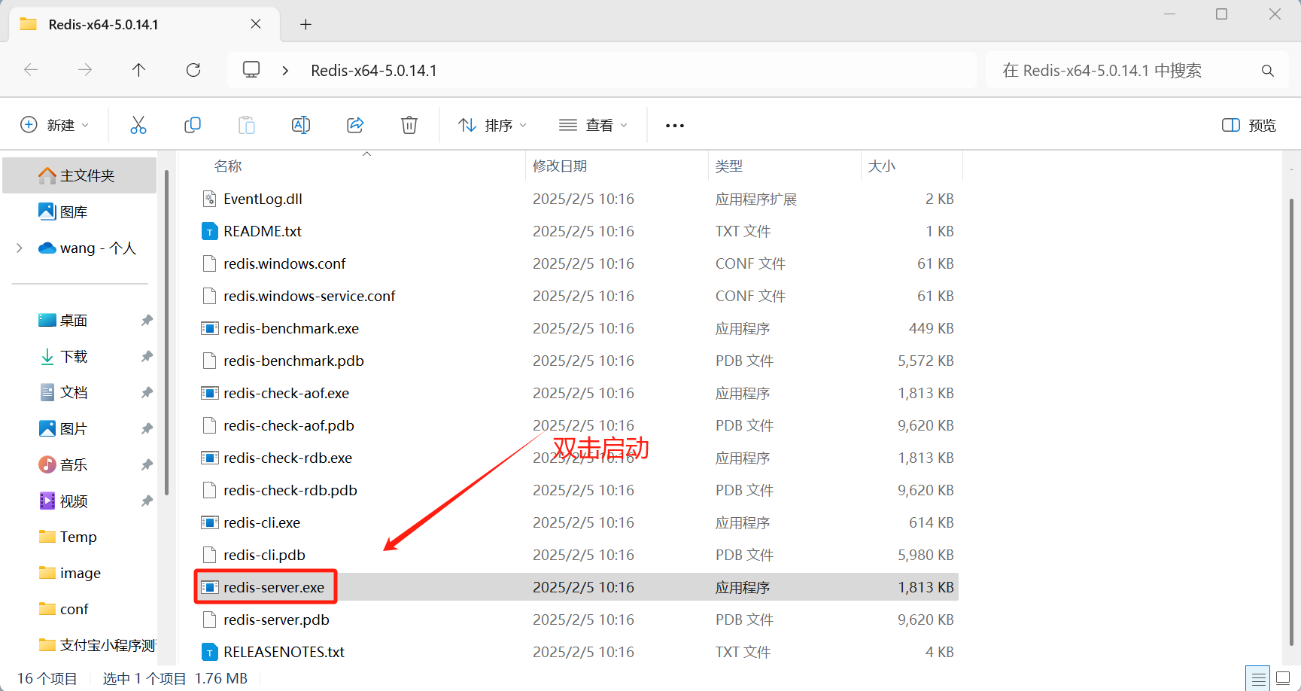The height and width of the screenshot is (691, 1301).
Task: Close the Redis-x64-5.0.14.1 tab
Action: 256,24
